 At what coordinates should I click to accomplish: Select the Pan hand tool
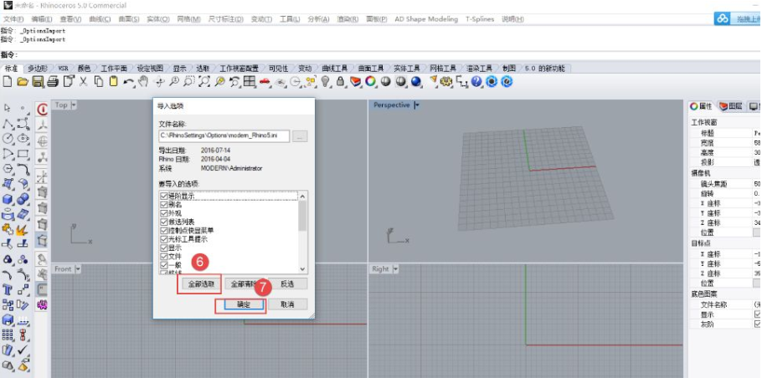coord(143,81)
